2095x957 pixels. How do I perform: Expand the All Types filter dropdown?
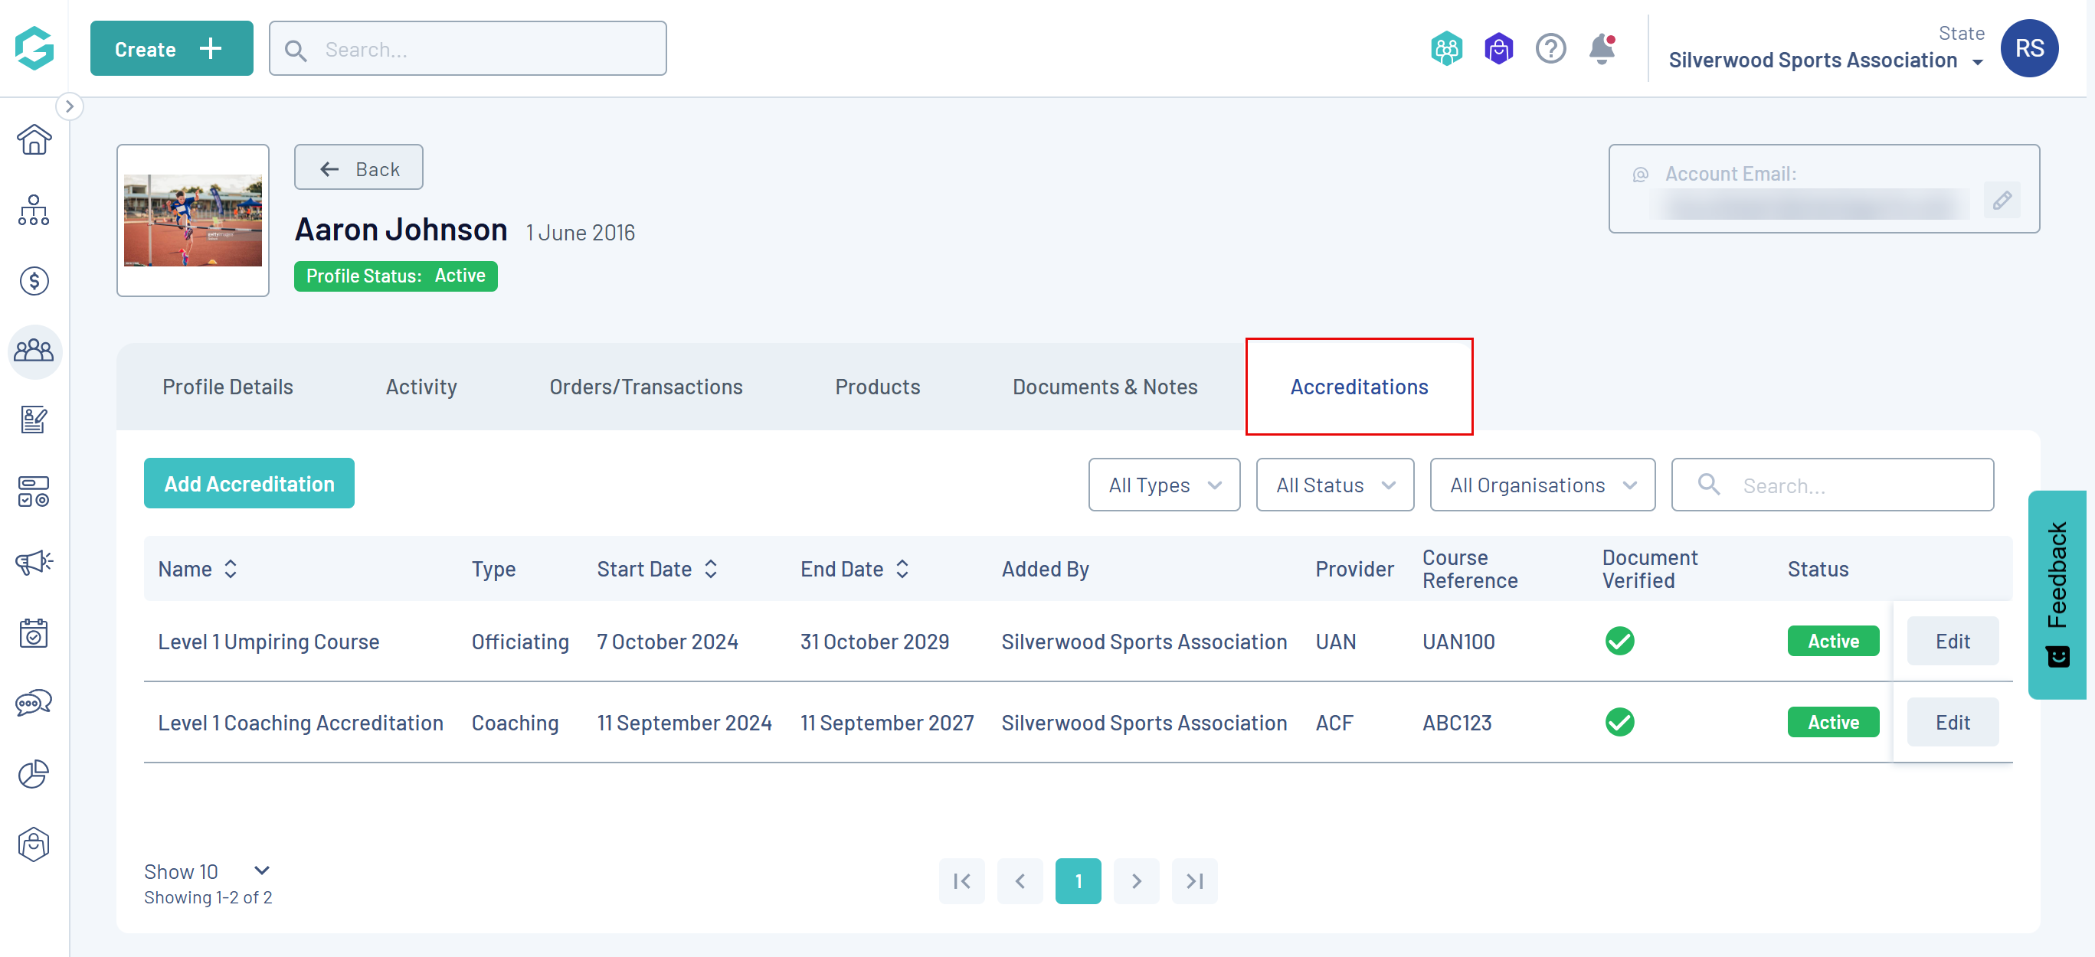(x=1164, y=485)
